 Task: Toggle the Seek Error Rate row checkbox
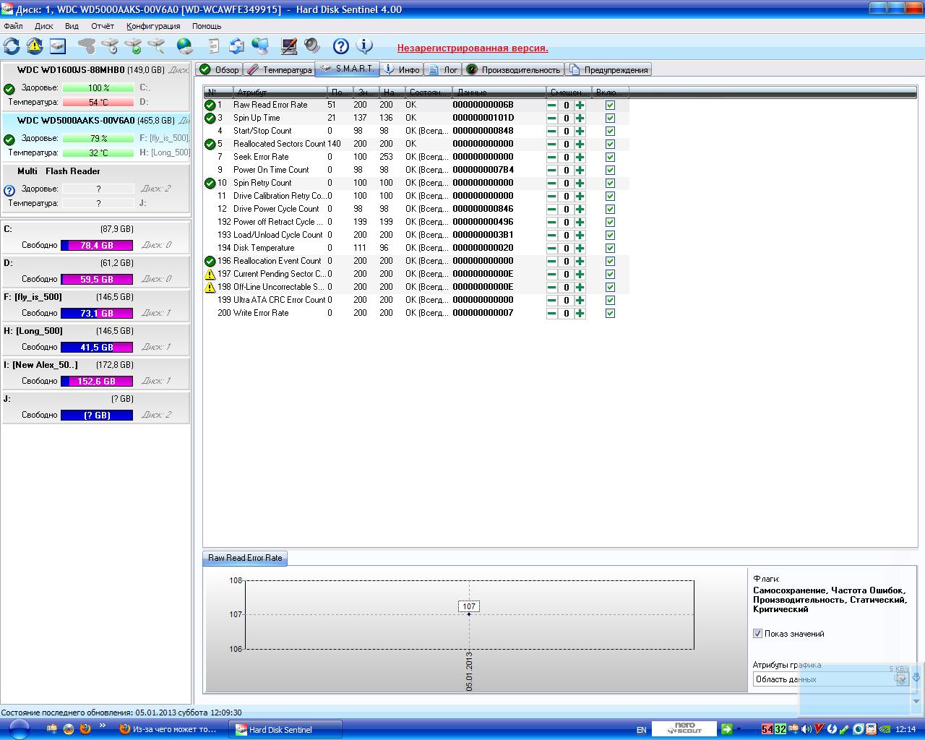coord(610,157)
